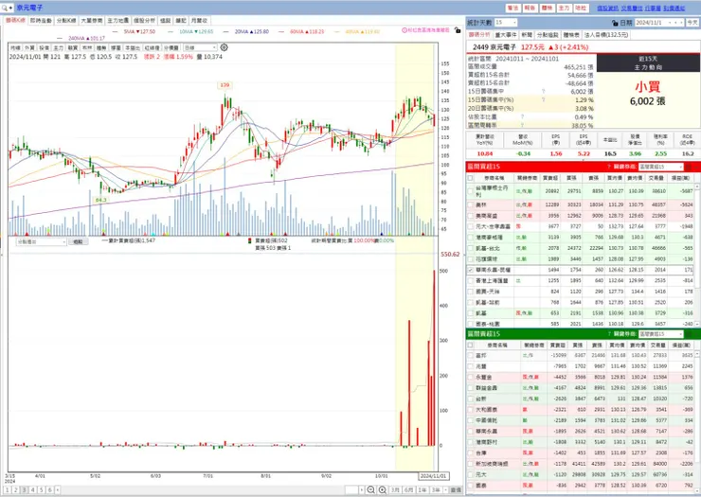This screenshot has width=701, height=497.
Task: Toggle the chart lock icon
Action: coord(457,30)
